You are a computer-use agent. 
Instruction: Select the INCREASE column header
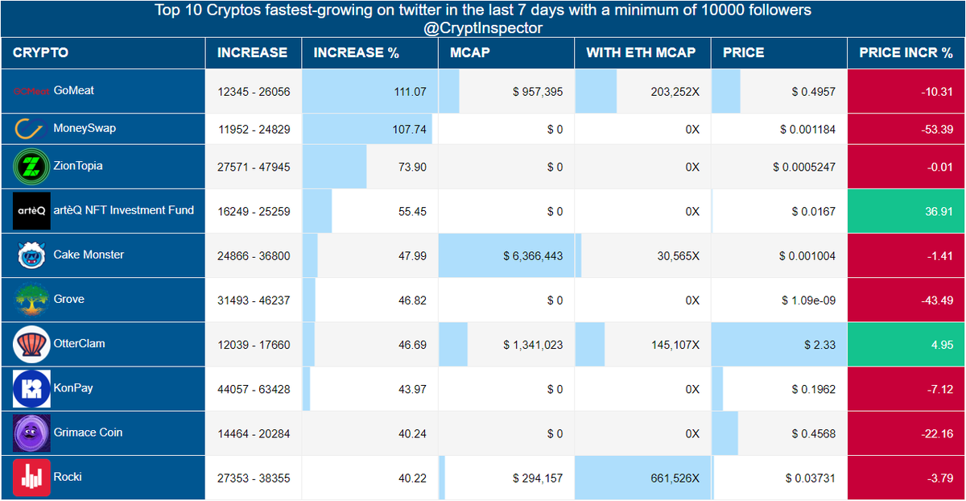point(254,52)
